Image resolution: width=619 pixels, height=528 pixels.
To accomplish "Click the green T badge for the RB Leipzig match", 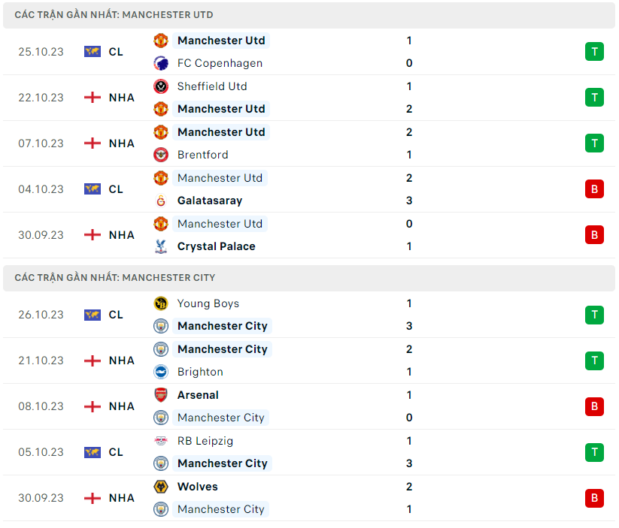I will click(594, 452).
